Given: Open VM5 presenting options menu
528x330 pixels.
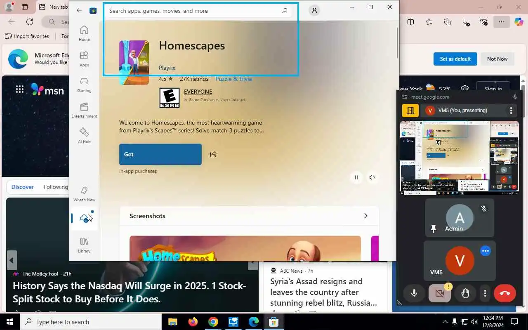Looking at the screenshot, I should coord(511,111).
